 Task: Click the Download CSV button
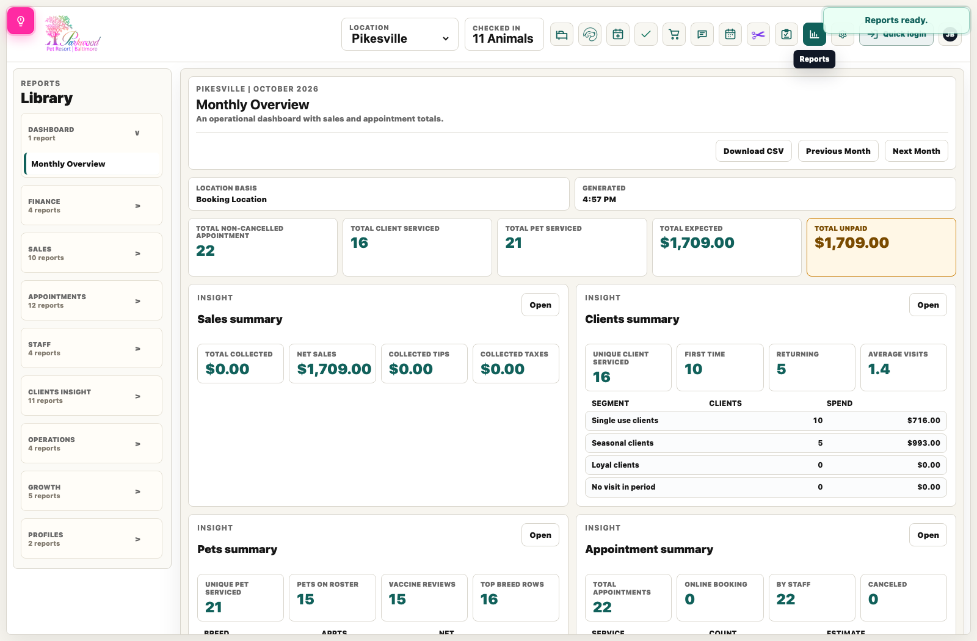tap(754, 151)
